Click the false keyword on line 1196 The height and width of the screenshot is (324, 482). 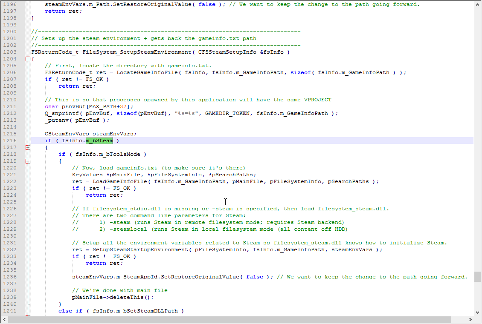click(x=207, y=5)
